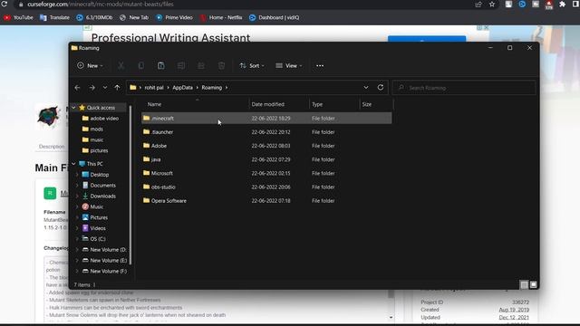Open 'Dashboard | vidIQ' bookmark
This screenshot has height=326, width=580.
(274, 17)
